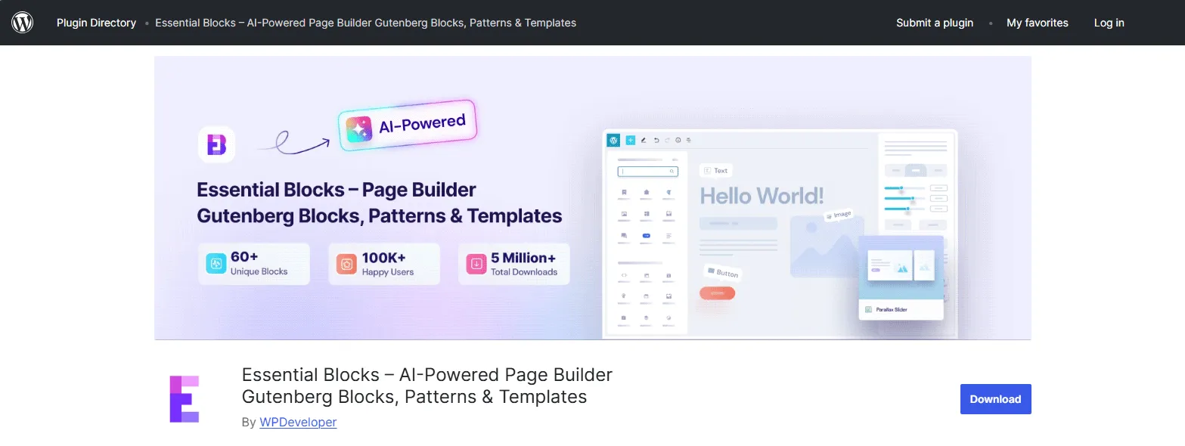
Task: Open the WPDeveloper author link
Action: click(x=298, y=422)
